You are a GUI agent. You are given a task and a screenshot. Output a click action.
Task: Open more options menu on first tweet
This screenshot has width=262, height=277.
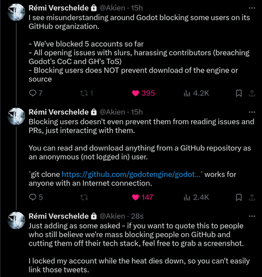pyautogui.click(x=252, y=8)
